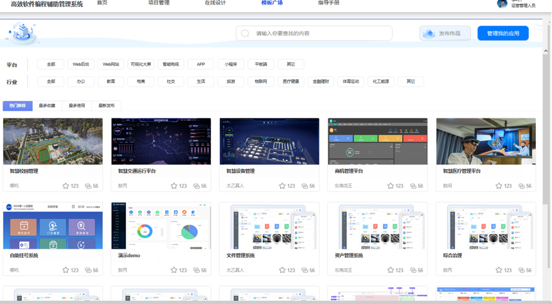Star the 资产管理系统 template
The height and width of the screenshot is (304, 552).
(x=391, y=270)
